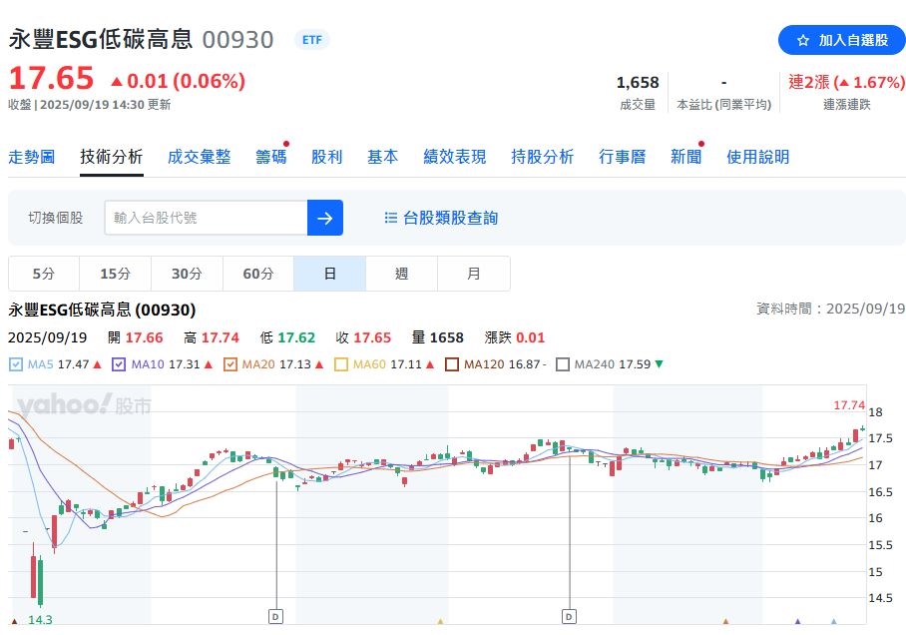Click the red notification dot on 籌碼 tab
Screen dimensions: 906x635
(283, 143)
